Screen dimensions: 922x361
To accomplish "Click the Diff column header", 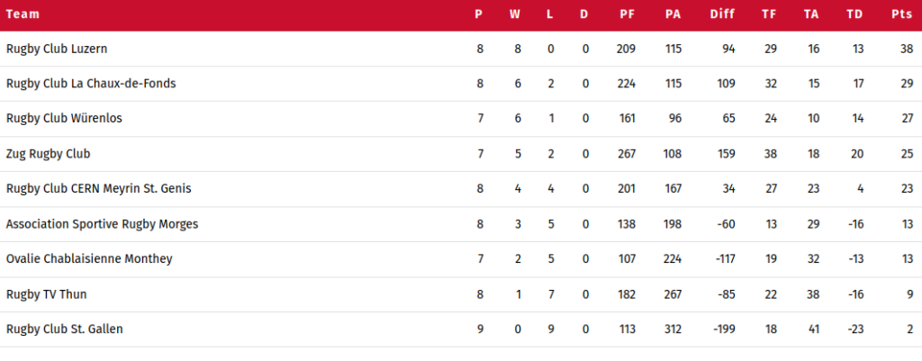I will [x=722, y=14].
